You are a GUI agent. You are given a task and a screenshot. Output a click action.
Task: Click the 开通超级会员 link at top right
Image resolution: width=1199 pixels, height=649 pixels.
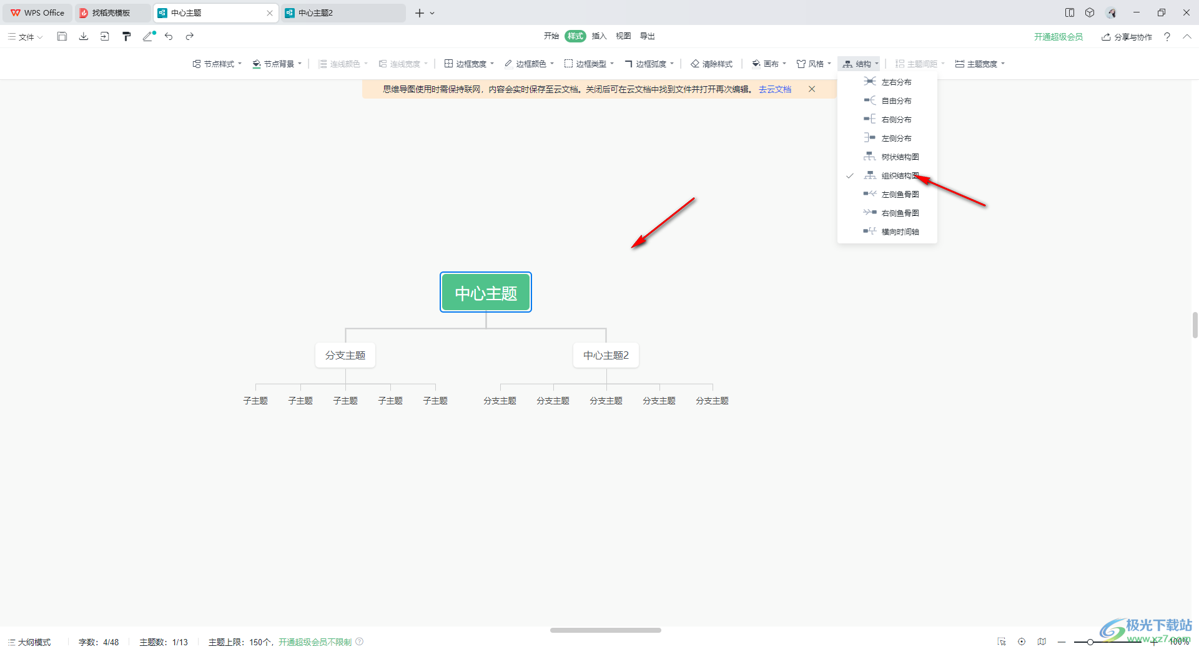tap(1058, 37)
